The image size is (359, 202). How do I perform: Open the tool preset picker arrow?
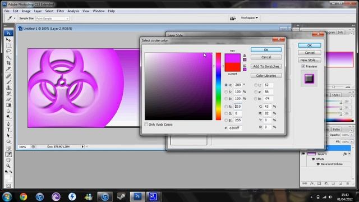coord(15,19)
